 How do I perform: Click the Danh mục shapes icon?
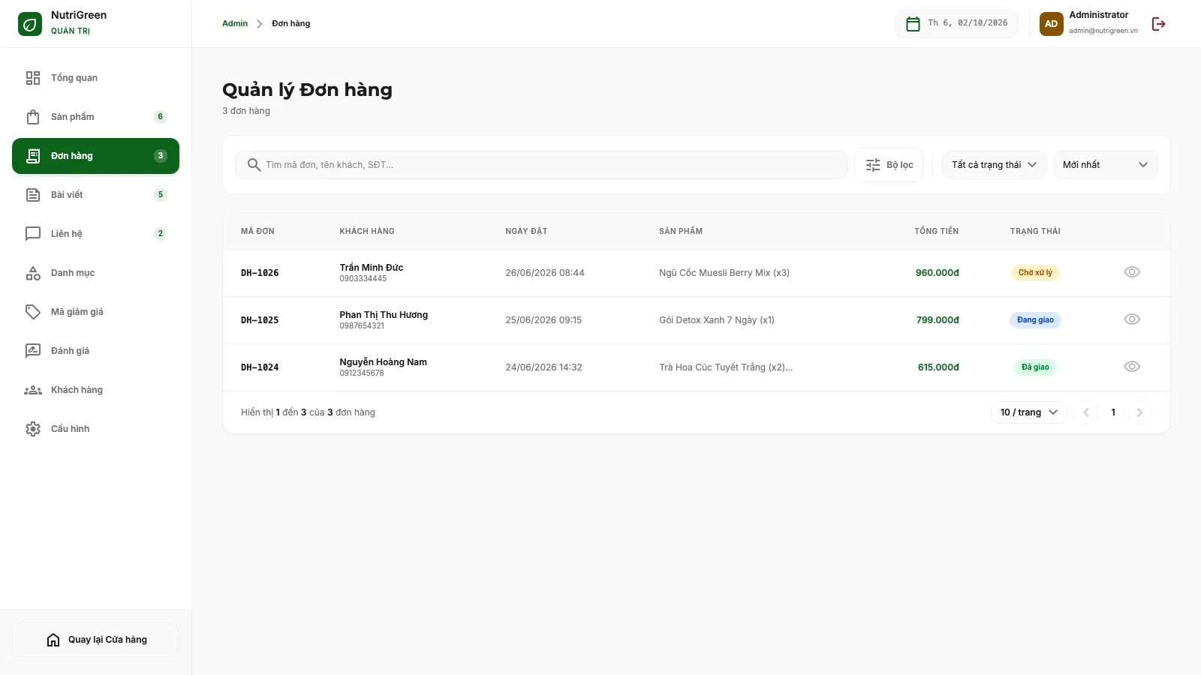(x=33, y=273)
